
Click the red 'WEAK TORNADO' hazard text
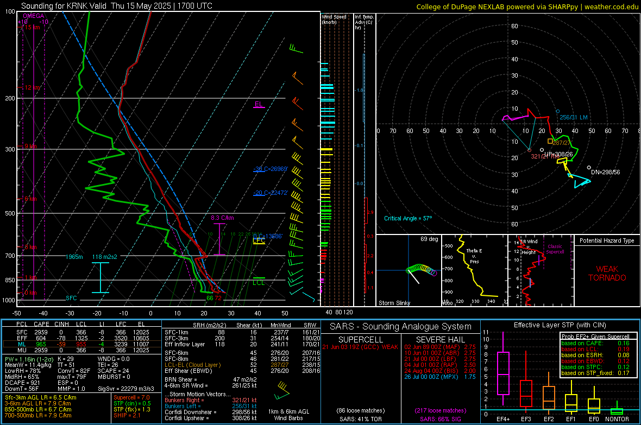click(x=607, y=274)
